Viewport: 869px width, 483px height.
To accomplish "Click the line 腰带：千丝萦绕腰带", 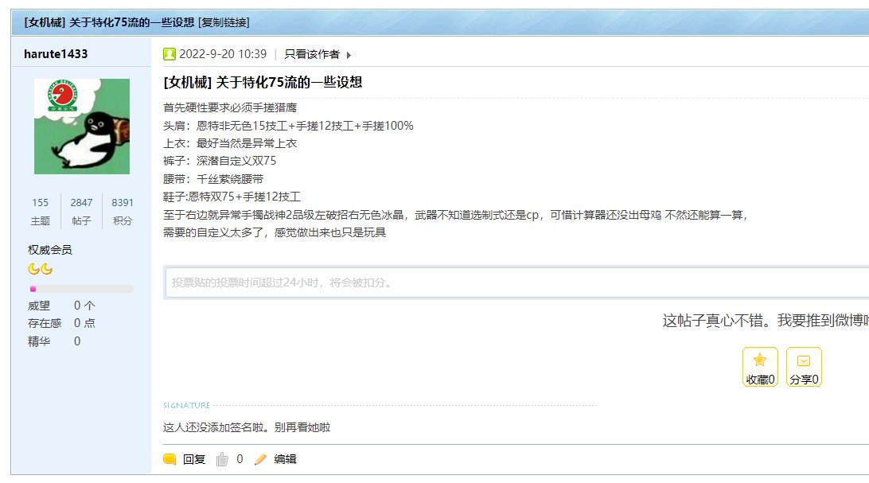I will [x=213, y=179].
